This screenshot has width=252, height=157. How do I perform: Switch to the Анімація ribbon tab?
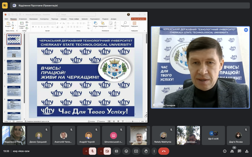64,19
